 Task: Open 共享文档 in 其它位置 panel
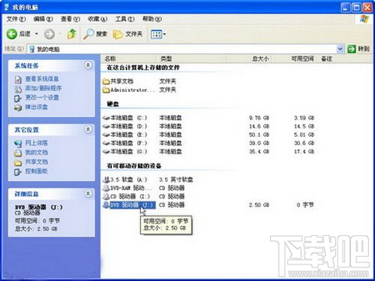tap(36, 162)
